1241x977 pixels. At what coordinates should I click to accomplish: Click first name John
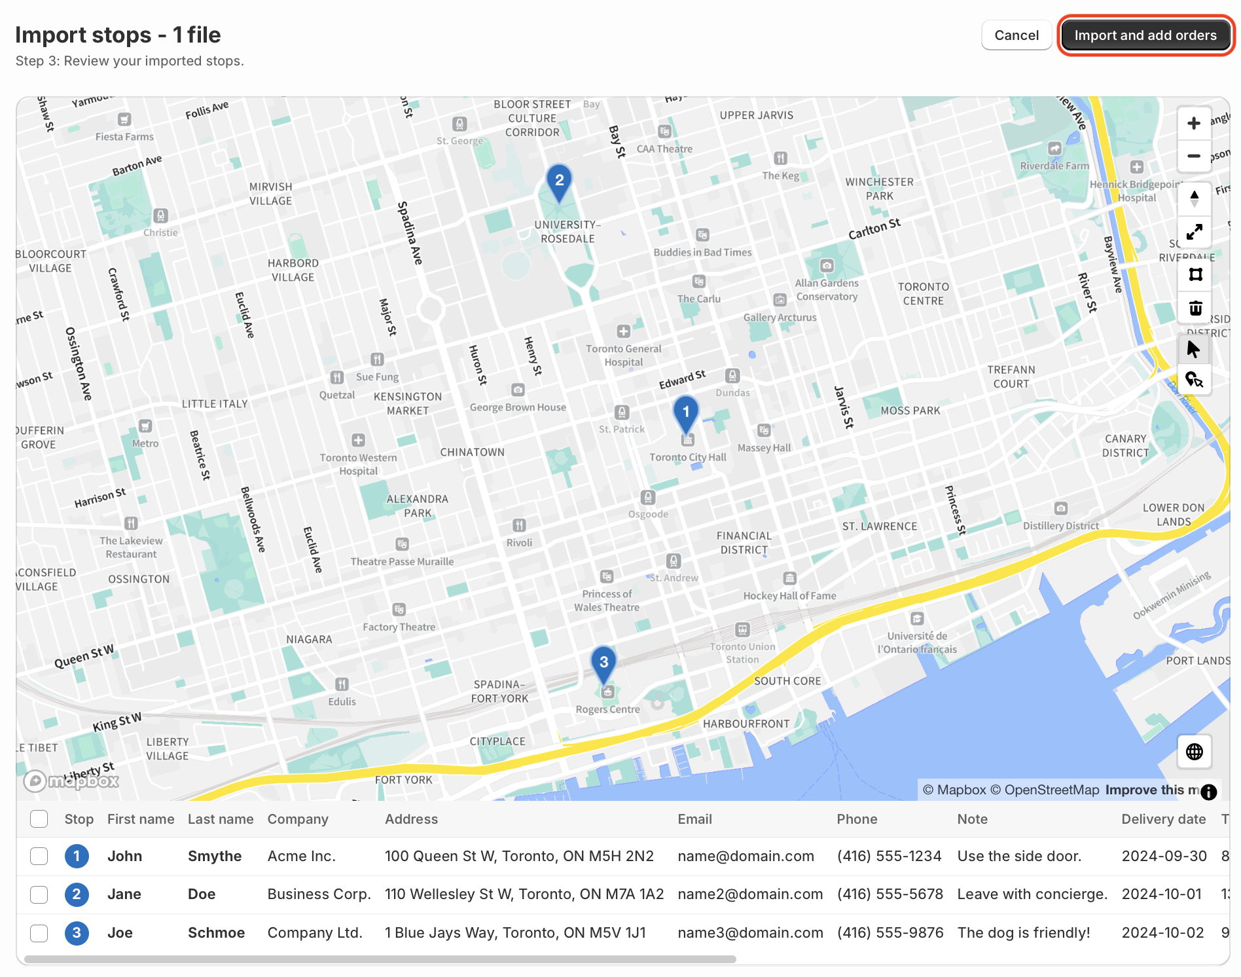pyautogui.click(x=124, y=856)
